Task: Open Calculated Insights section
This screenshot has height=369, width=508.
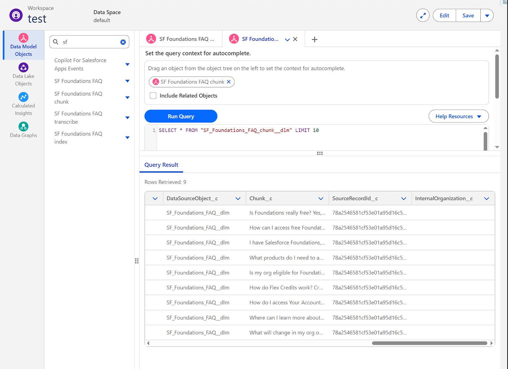Action: pos(23,104)
